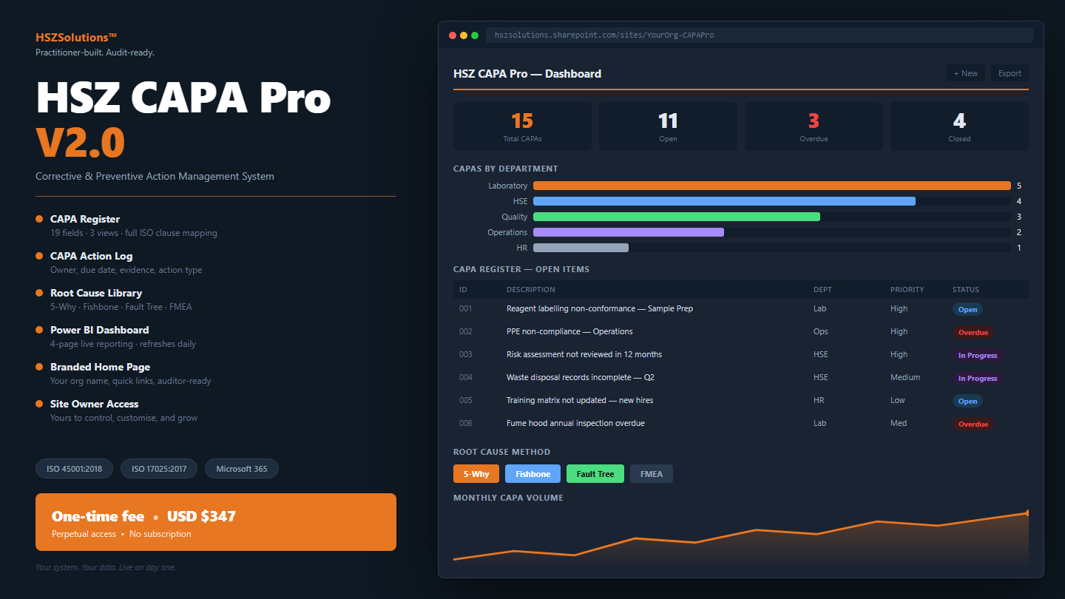The image size is (1065, 599).
Task: Click the Medium priority cell for item 004
Action: (905, 377)
